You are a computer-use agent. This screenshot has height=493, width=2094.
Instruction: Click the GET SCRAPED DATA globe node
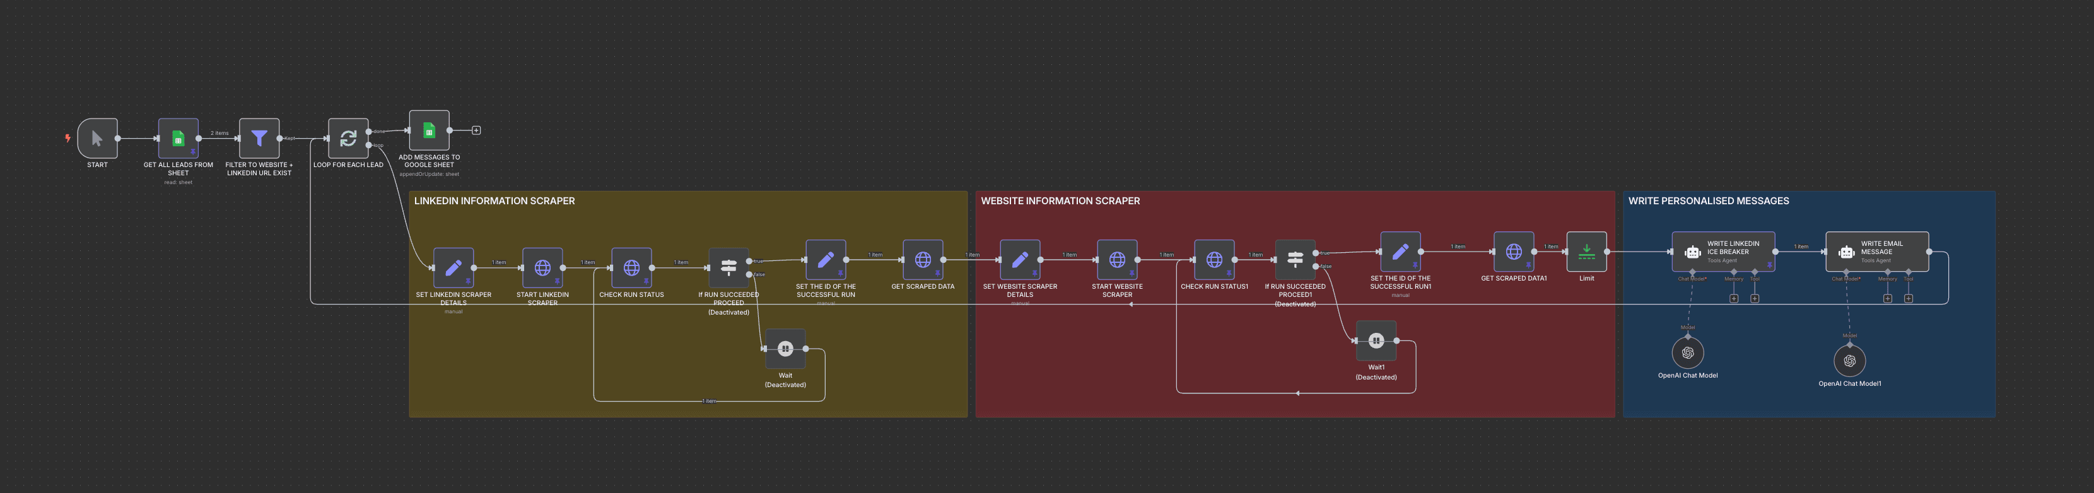tap(923, 259)
